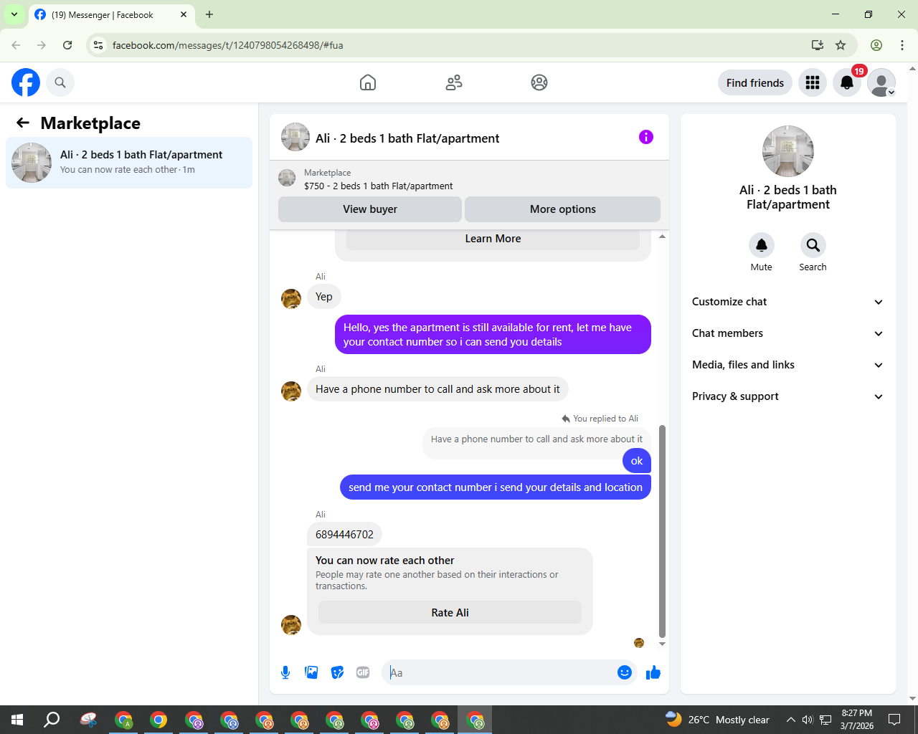Click the Find friends button
918x734 pixels.
(755, 82)
